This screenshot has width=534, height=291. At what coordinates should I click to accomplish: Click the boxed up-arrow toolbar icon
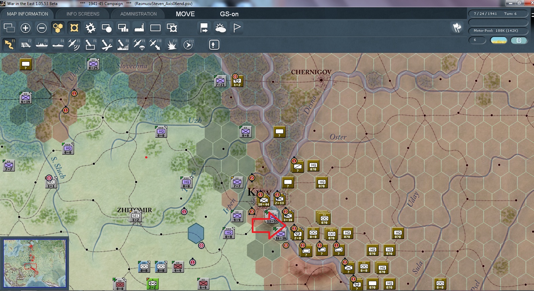click(x=214, y=45)
